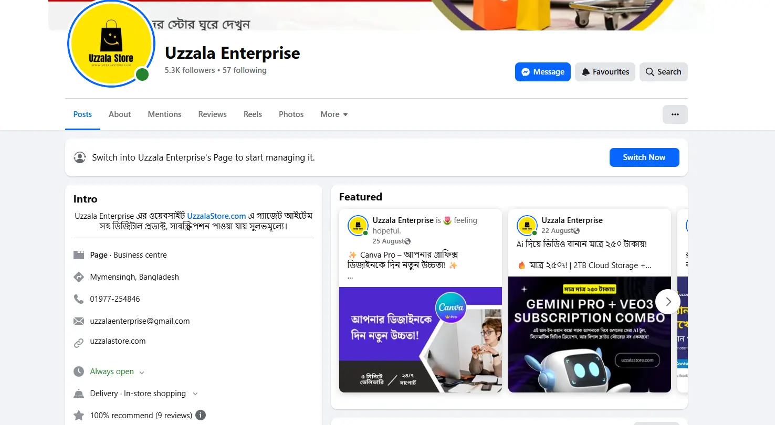Click the envelope icon beside the email address
The image size is (775, 425).
[x=79, y=321]
